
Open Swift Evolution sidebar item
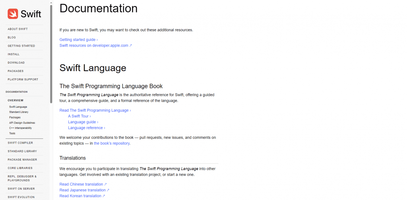(21, 197)
